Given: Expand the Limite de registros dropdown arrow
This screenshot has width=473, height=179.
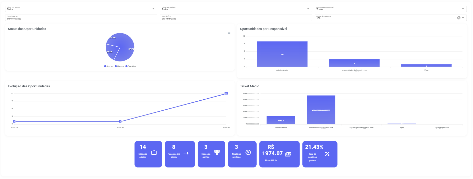Looking at the screenshot, I should coord(463,18).
